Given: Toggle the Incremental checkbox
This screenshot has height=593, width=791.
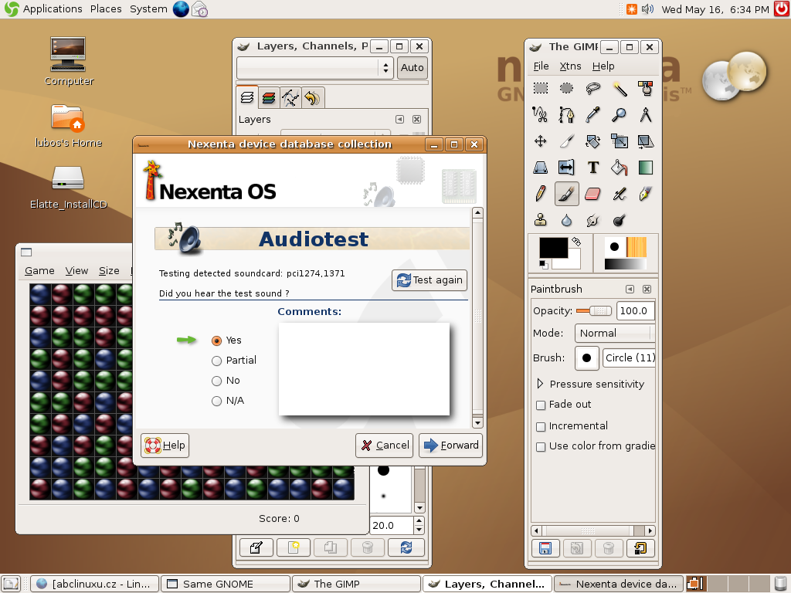Looking at the screenshot, I should pyautogui.click(x=541, y=426).
